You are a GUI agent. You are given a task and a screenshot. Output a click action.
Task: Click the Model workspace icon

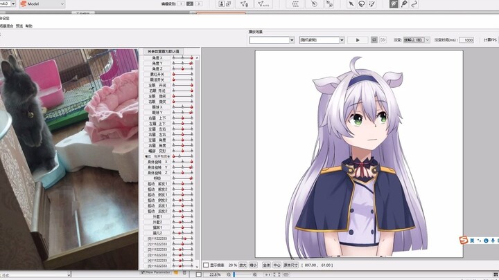click(24, 4)
